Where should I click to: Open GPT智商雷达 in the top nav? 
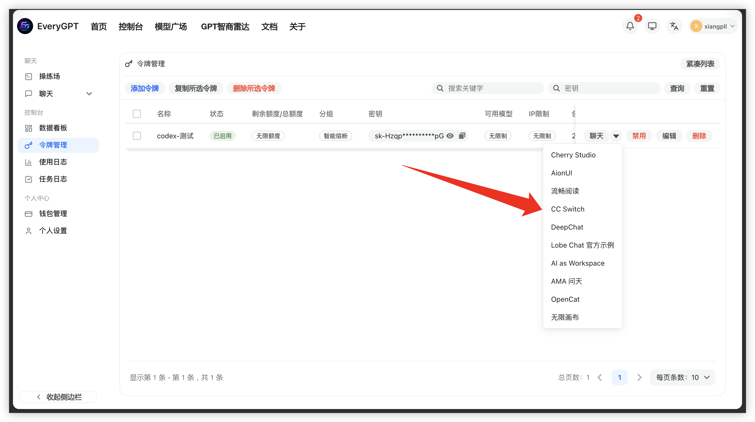click(x=225, y=27)
